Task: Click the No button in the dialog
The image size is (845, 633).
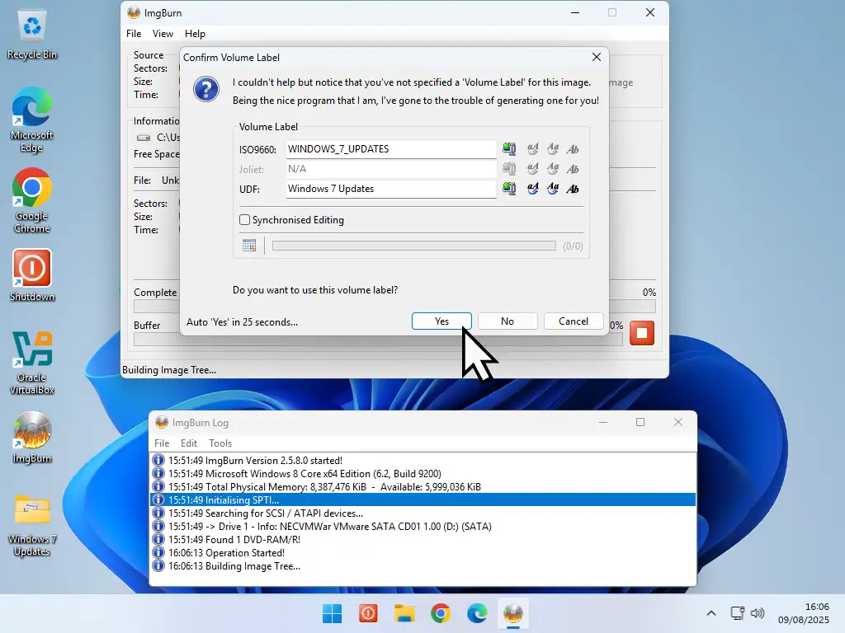Action: pos(507,321)
